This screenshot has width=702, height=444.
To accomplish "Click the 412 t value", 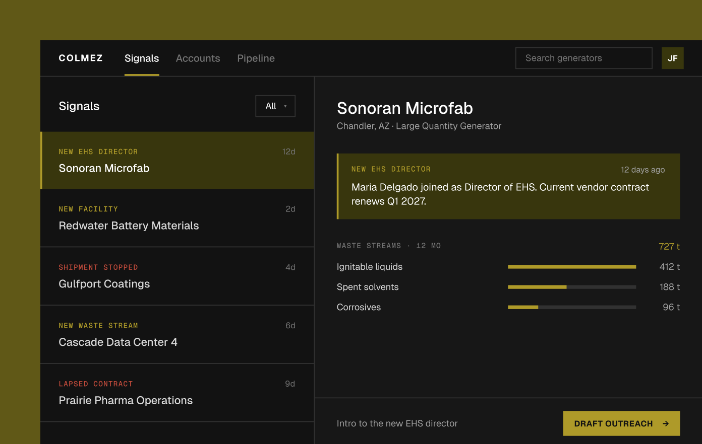I will point(670,267).
